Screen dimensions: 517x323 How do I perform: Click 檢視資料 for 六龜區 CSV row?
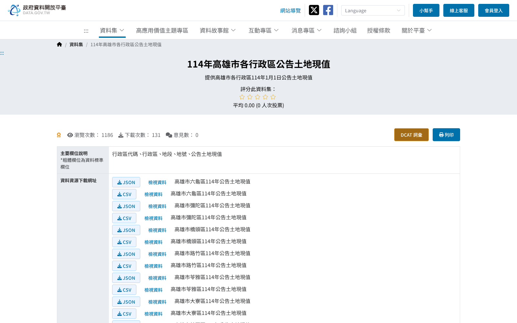(153, 194)
